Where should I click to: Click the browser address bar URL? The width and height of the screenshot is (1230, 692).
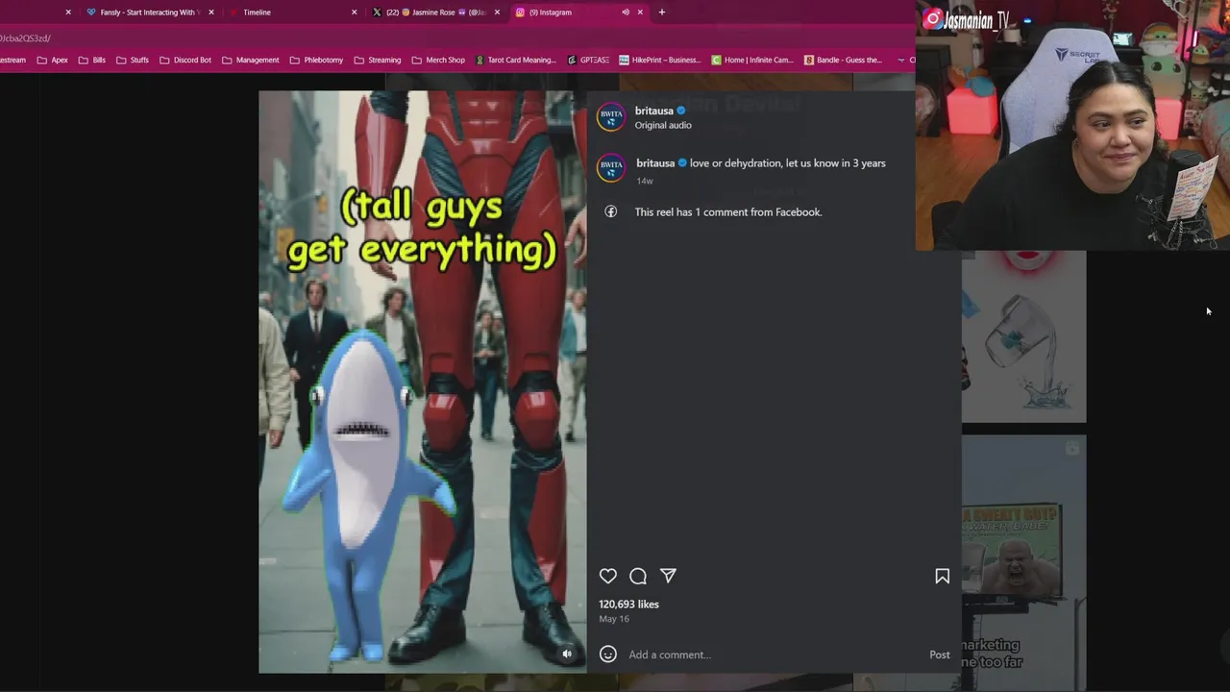(x=25, y=38)
